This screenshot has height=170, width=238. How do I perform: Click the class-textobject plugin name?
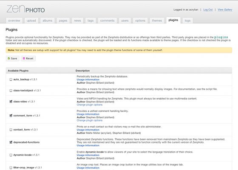click(x=23, y=91)
